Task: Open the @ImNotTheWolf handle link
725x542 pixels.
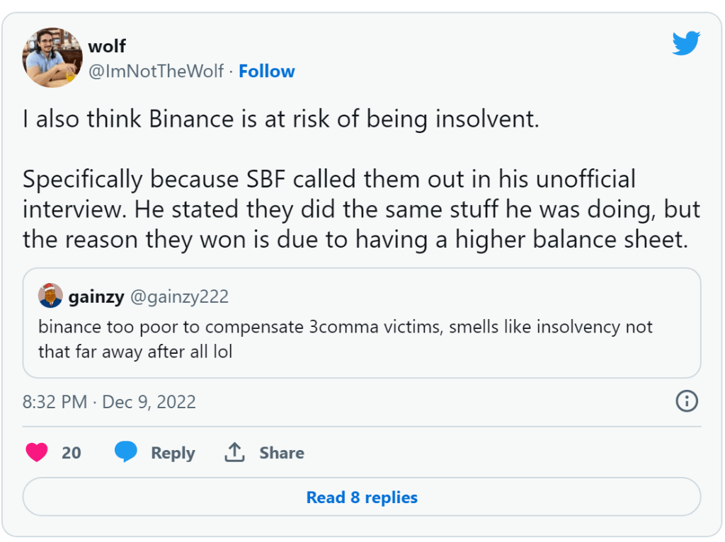Action: pyautogui.click(x=156, y=71)
